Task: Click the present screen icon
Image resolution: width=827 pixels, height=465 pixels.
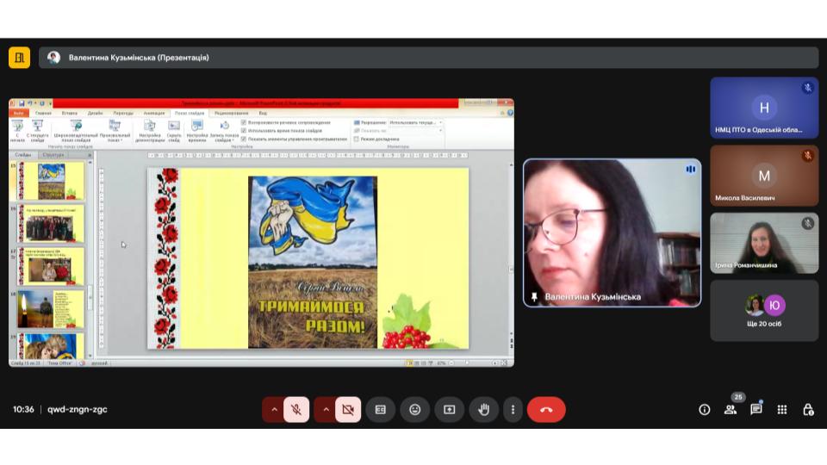Action: (449, 410)
